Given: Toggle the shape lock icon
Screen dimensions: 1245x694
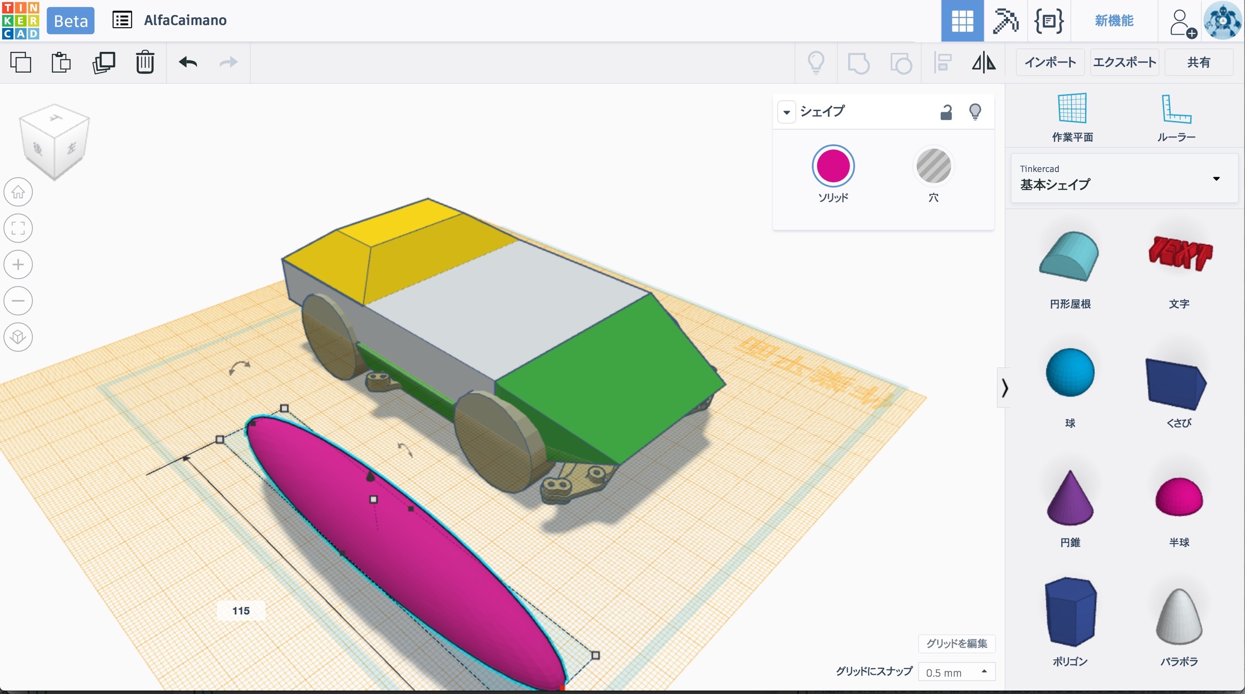Looking at the screenshot, I should click(x=946, y=112).
